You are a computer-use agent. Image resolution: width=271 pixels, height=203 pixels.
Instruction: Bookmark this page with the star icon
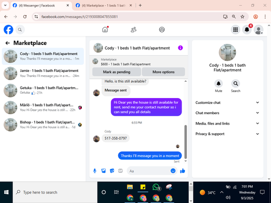(242, 17)
